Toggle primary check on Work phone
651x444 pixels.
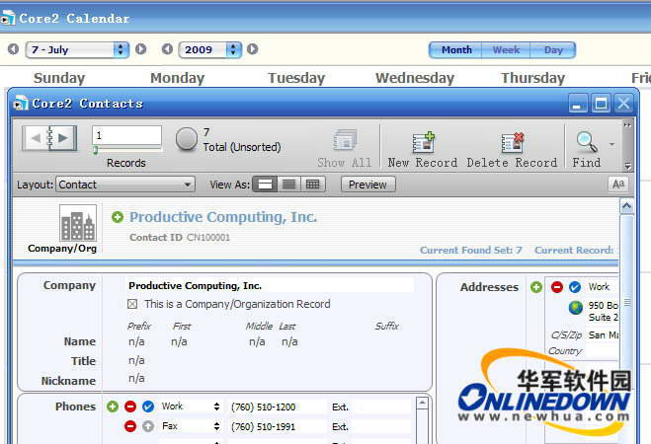coord(148,407)
